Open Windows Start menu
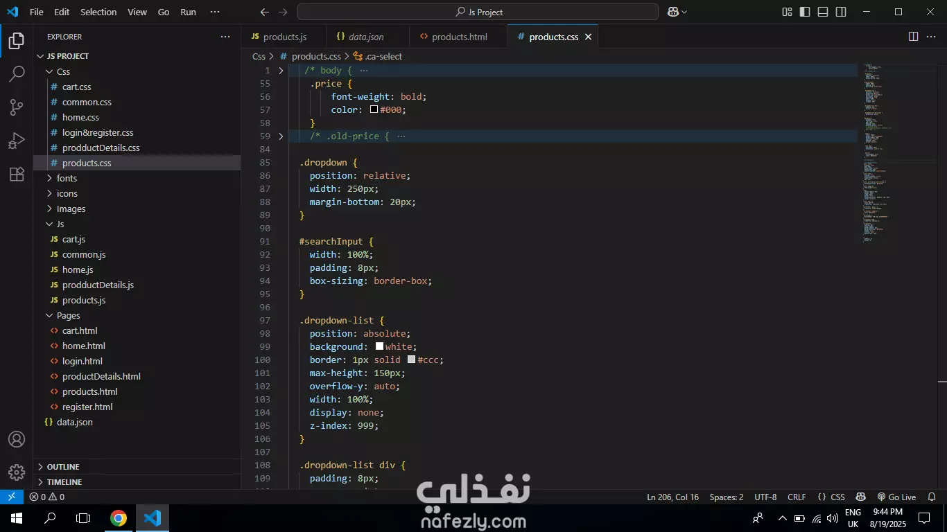 click(16, 518)
